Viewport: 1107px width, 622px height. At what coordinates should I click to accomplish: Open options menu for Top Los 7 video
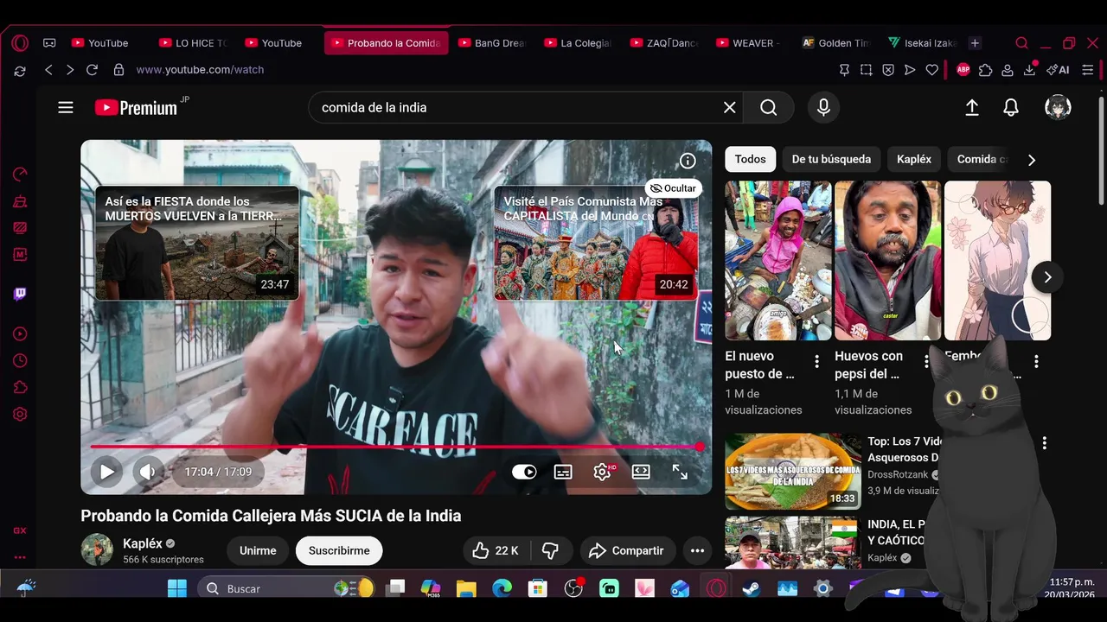1044,443
